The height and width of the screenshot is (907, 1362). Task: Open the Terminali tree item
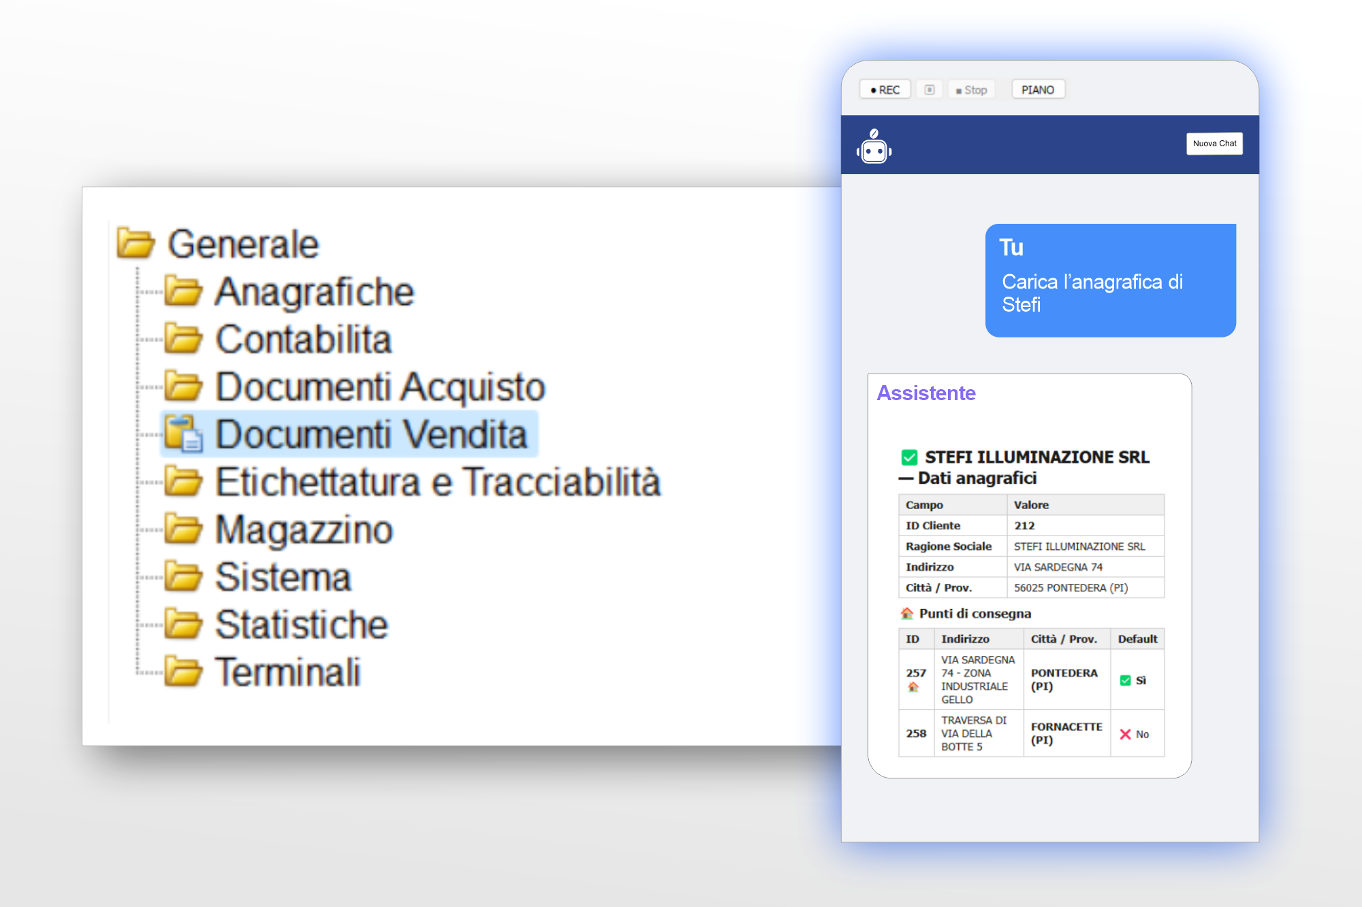[288, 673]
